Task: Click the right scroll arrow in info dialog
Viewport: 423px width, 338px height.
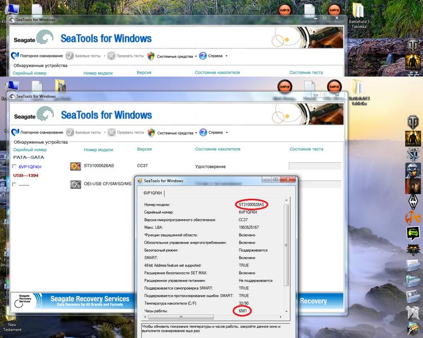Action: click(x=280, y=317)
